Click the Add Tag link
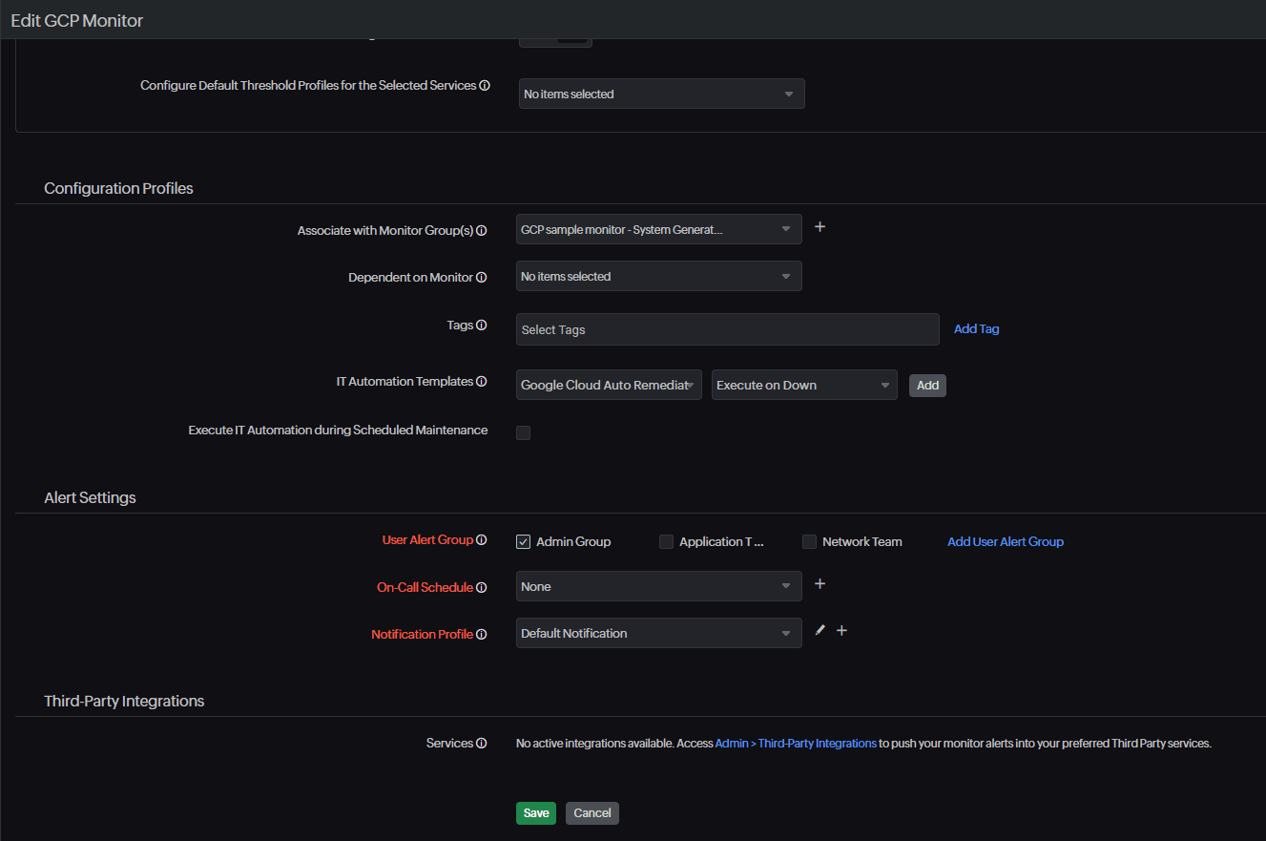 point(976,329)
